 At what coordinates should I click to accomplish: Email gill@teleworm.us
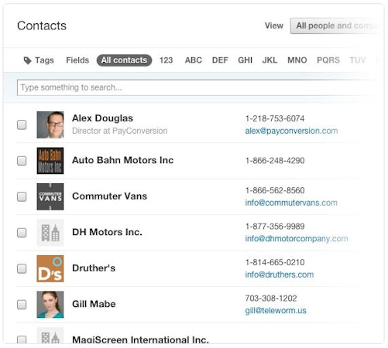276,311
